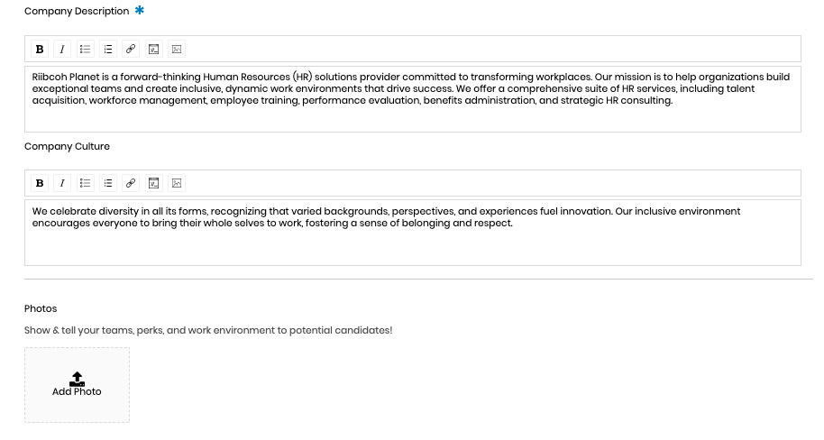Click the Company Description field label
This screenshot has width=824, height=440.
click(77, 11)
